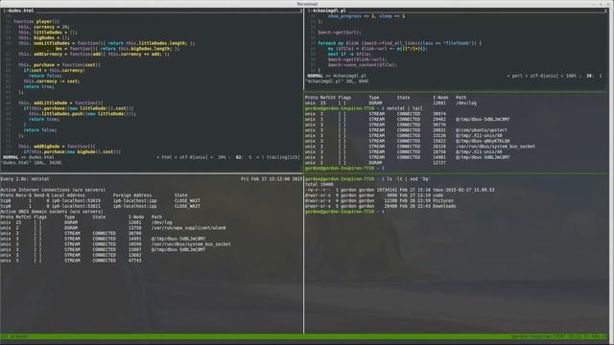Click the '"dudes.html" 180L, 3428C' message line
614x345 pixels.
click(32, 163)
